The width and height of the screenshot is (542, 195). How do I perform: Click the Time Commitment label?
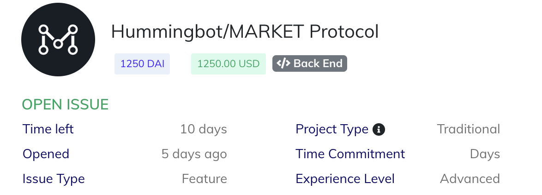click(x=350, y=154)
